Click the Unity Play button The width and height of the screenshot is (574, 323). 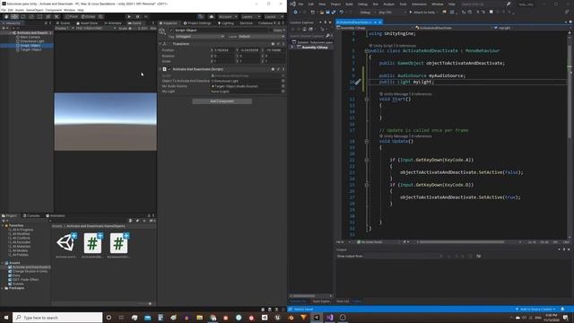pyautogui.click(x=129, y=16)
